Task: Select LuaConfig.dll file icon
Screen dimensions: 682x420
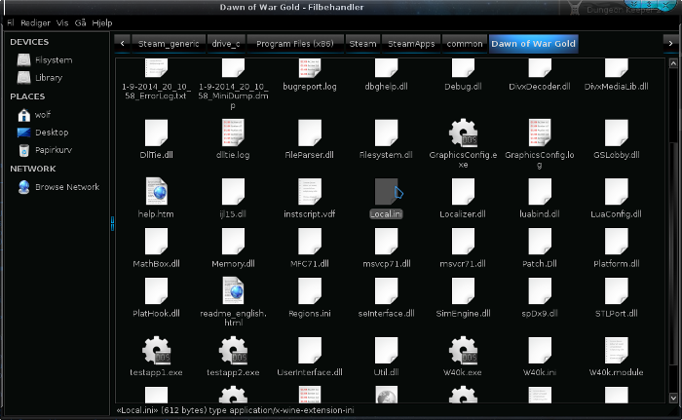Action: 617,192
